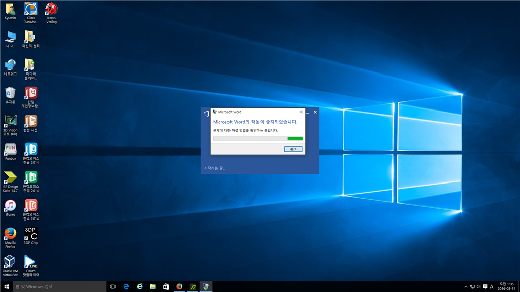The image size is (520, 292).
Task: Open the 한컴 개인정보탐색 shortcut
Action: [x=30, y=98]
